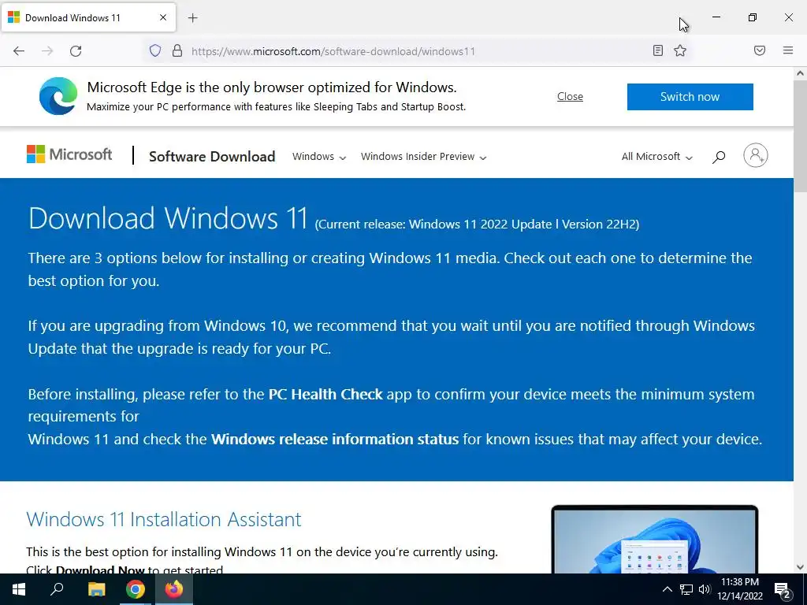Select the Download Windows 11 tab

point(88,17)
